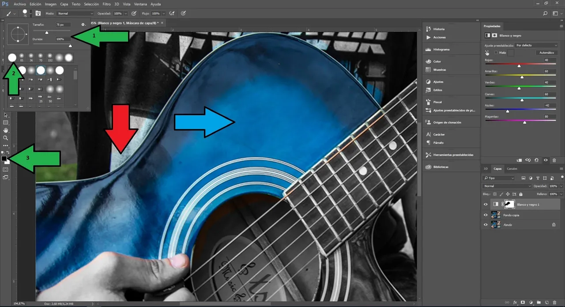Open the Muestras panel
This screenshot has width=565, height=307.
(x=436, y=70)
